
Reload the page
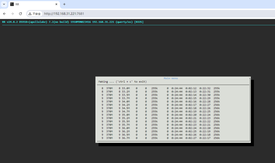[20, 14]
